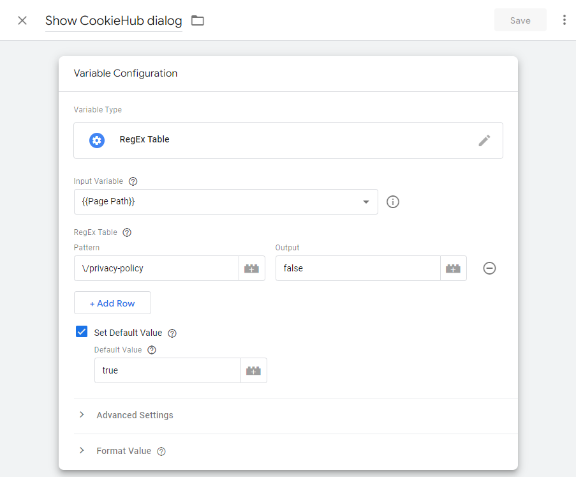Image resolution: width=576 pixels, height=477 pixels.
Task: Add a new row to the RegEx table
Action: pos(112,303)
